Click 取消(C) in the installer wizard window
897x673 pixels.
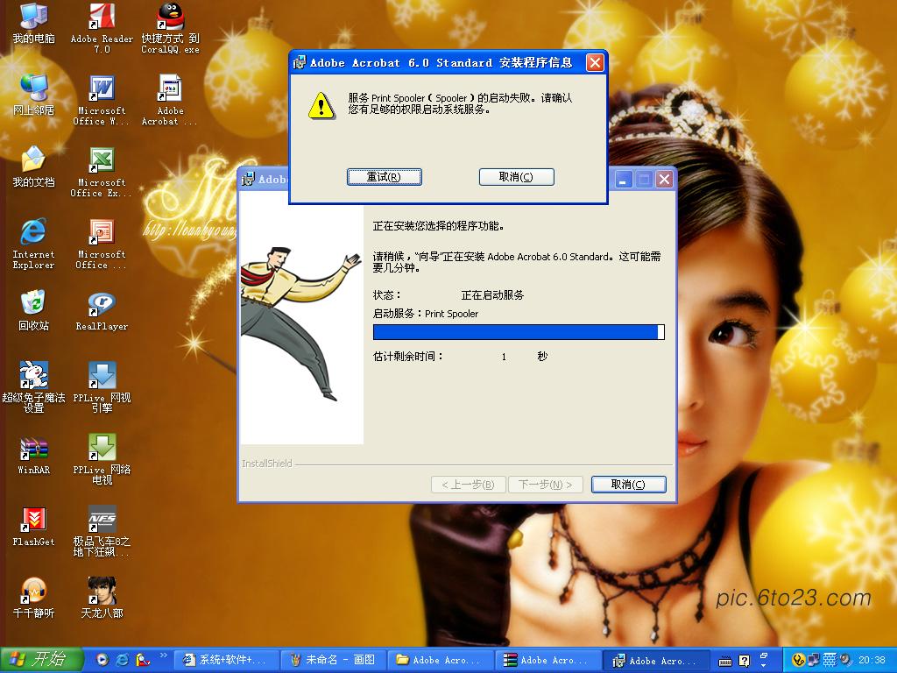point(628,484)
